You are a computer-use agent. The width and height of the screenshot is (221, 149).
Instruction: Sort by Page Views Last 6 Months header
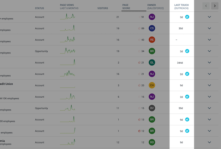(x=69, y=7)
